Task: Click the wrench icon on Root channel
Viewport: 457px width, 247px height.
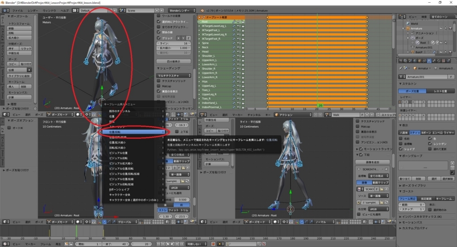Action: coord(234,21)
